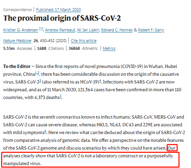Image resolution: width=191 pixels, height=168 pixels.
Task: Click the 36868 Altmetric score
Action: pos(83,48)
